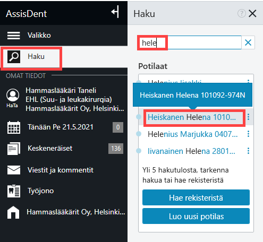Open the options dots for Heiskanen Helena
The image size is (263, 242).
pyautogui.click(x=248, y=117)
